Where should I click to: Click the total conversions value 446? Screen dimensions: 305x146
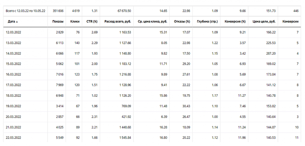296,11
